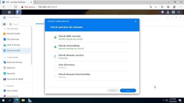Image resolution: width=184 pixels, height=103 pixels.
Task: Open Server Manager from taskbar
Action: [x=30, y=100]
